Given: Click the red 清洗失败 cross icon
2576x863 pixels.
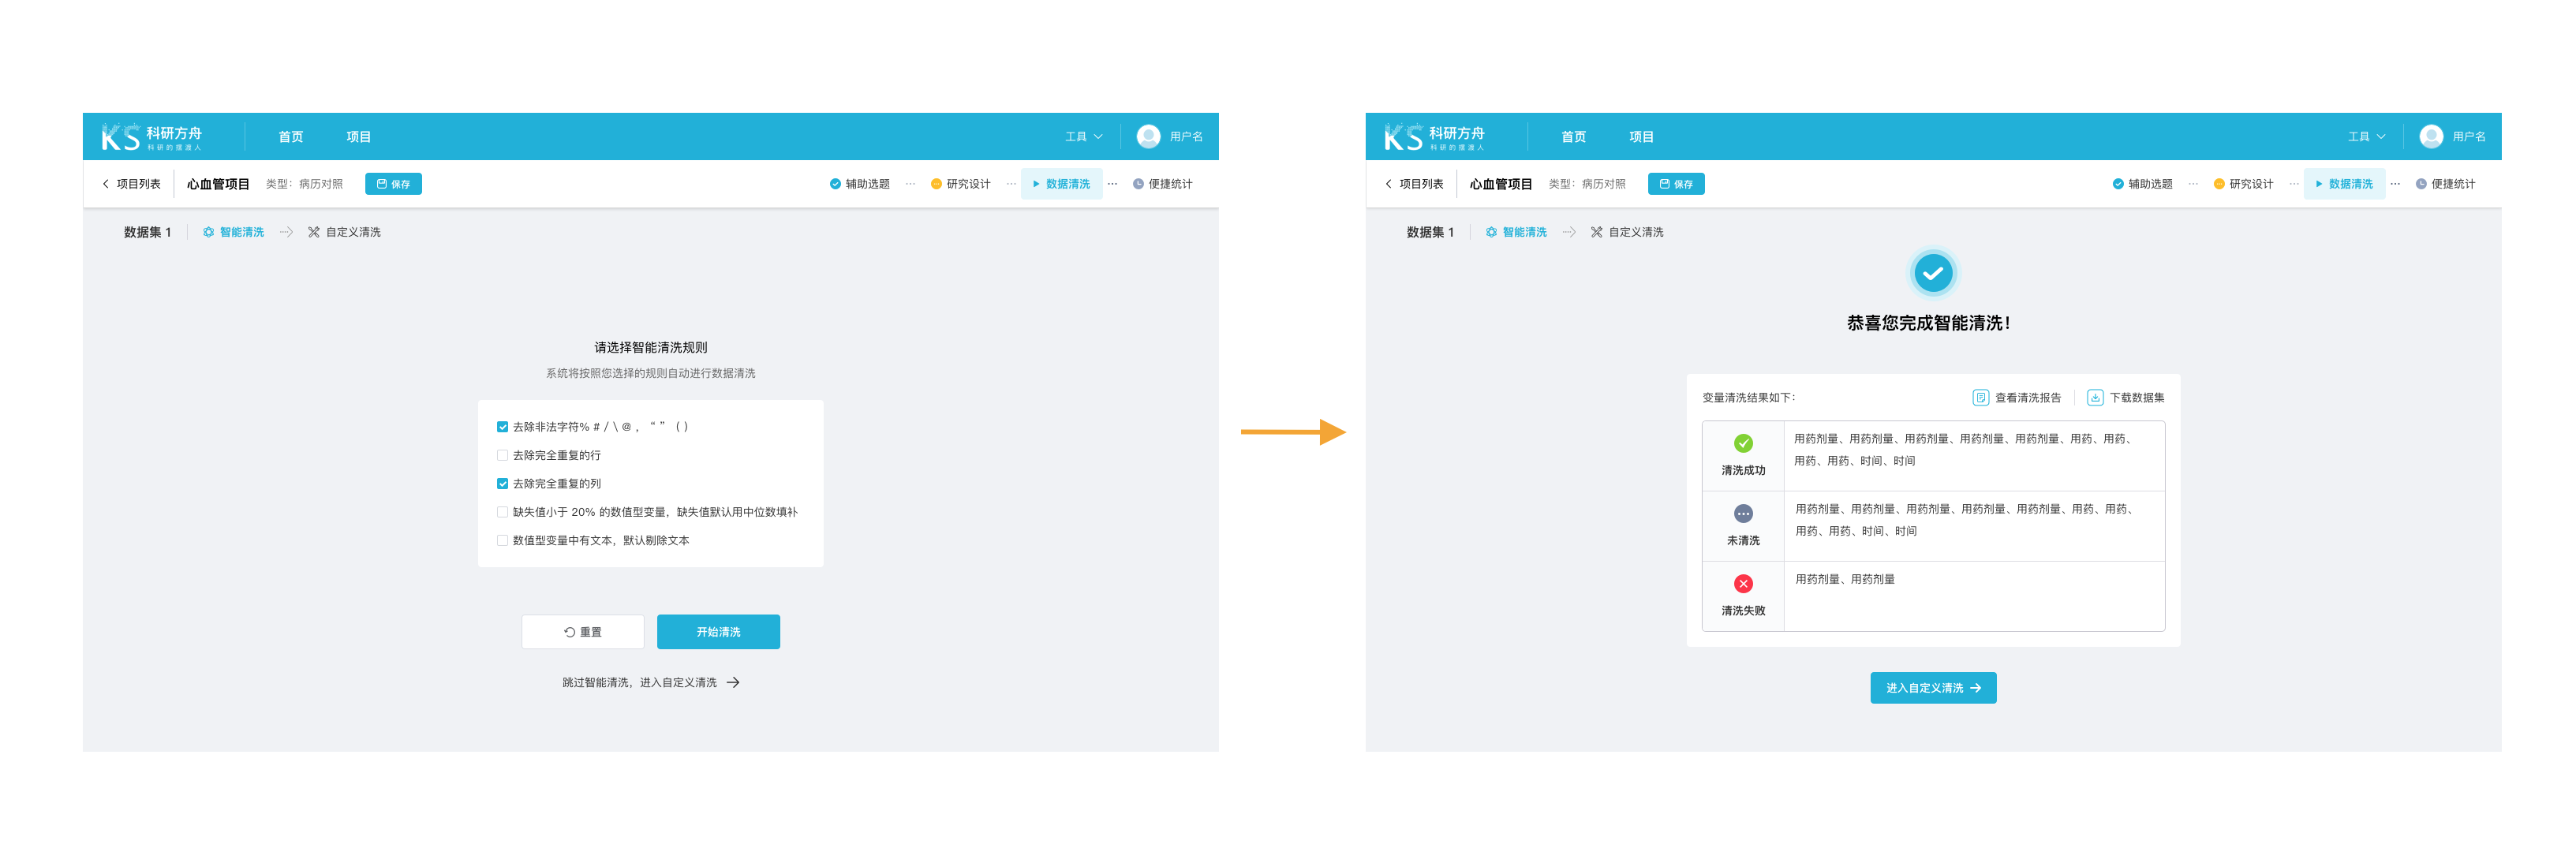Looking at the screenshot, I should 1743,583.
